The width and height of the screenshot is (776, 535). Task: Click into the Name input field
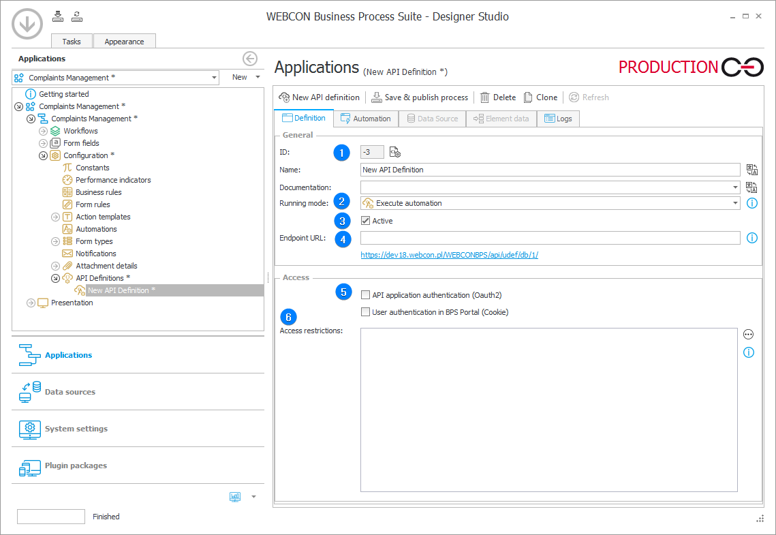click(550, 170)
